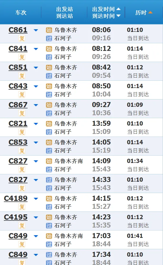The width and height of the screenshot is (163, 265).
Task: Sort by arrival time descending arrow
Action: coord(118,16)
